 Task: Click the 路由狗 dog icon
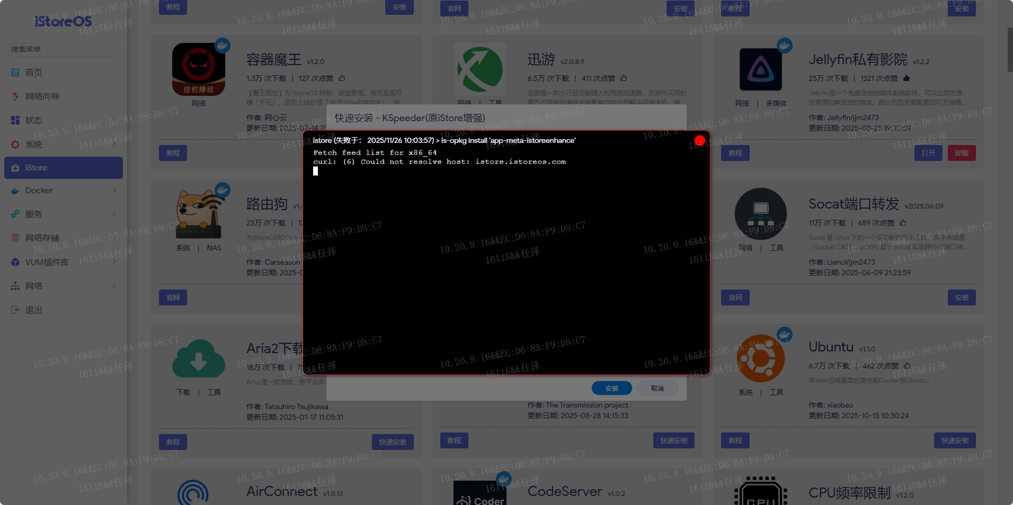tap(199, 214)
